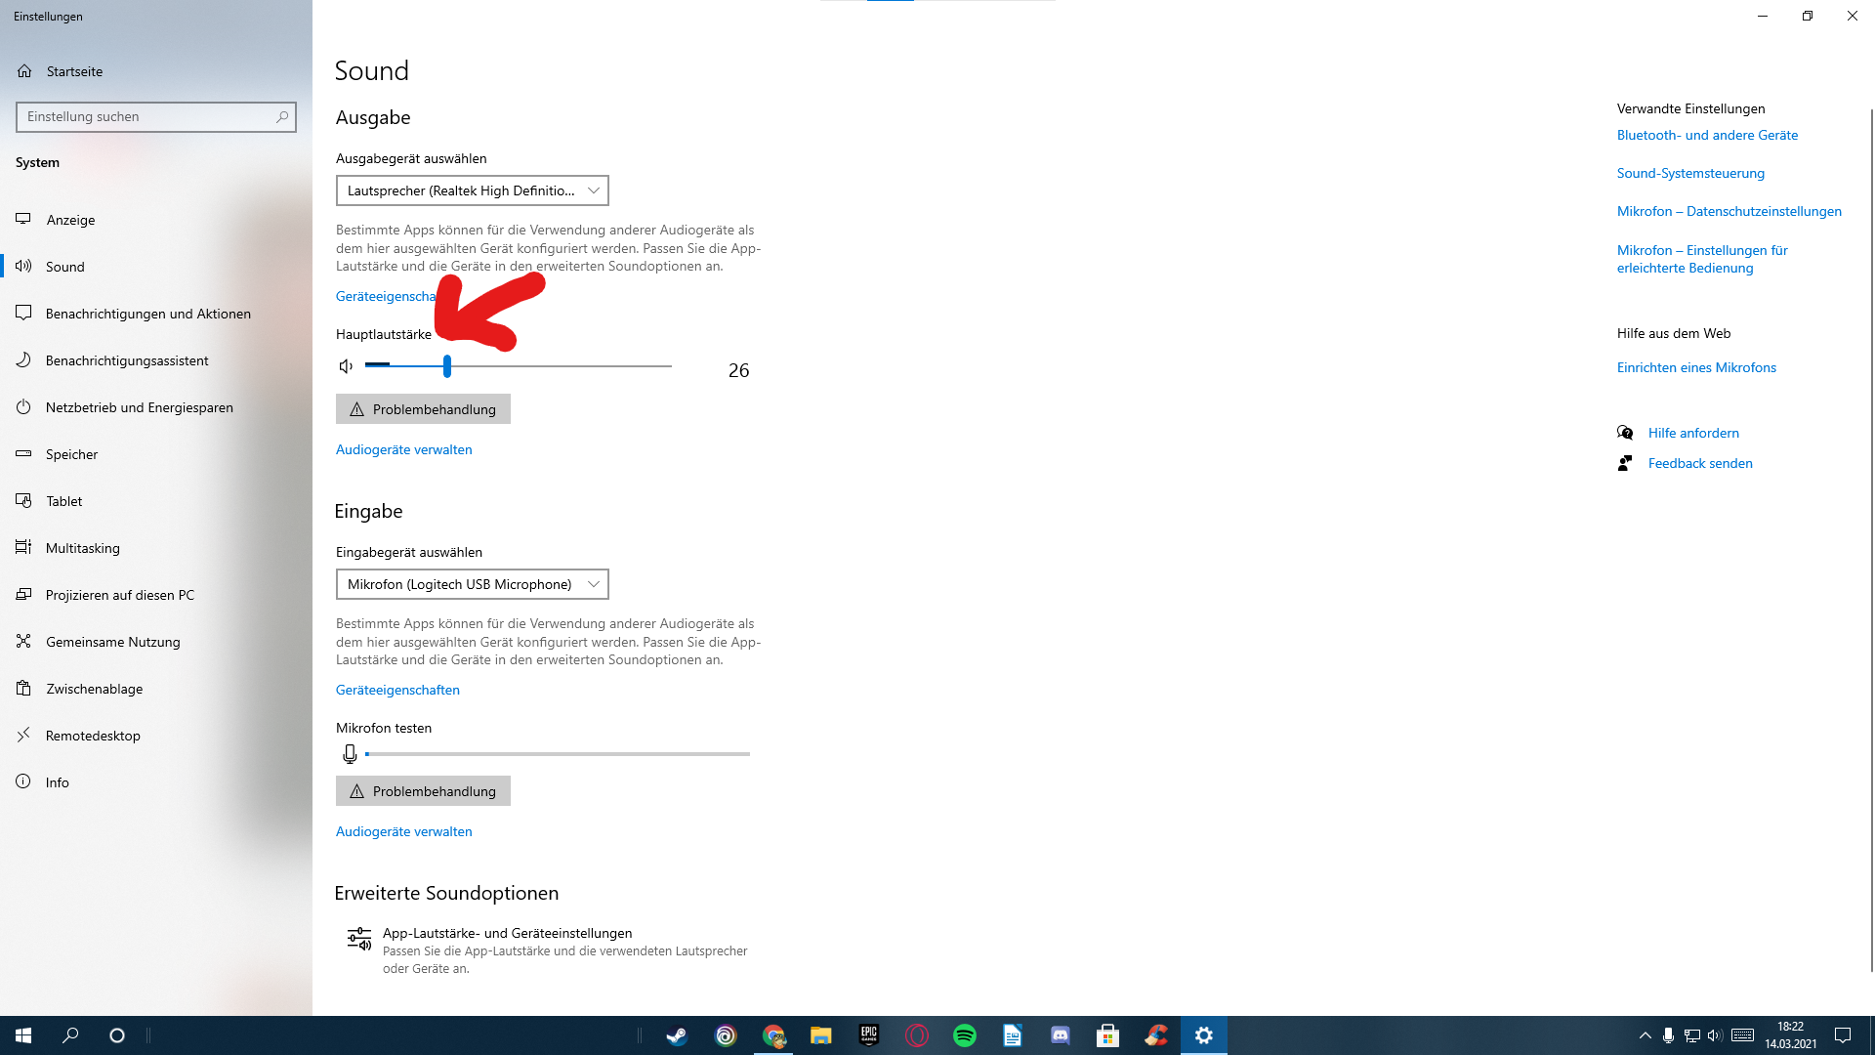1875x1055 pixels.
Task: Open Netzbetrieb und Energiesparen settings
Action: (139, 407)
